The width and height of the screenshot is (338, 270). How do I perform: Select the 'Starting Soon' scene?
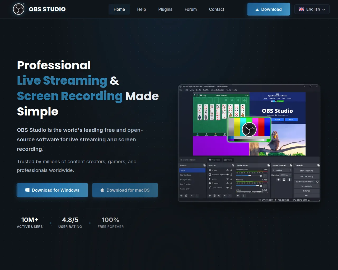192,175
